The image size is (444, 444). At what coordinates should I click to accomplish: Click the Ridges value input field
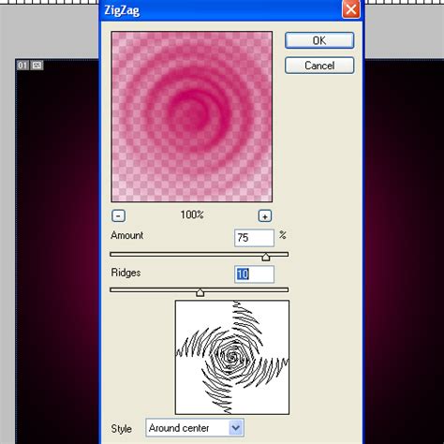[254, 274]
